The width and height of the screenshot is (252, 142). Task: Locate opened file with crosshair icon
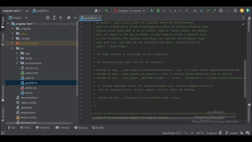pos(48,18)
